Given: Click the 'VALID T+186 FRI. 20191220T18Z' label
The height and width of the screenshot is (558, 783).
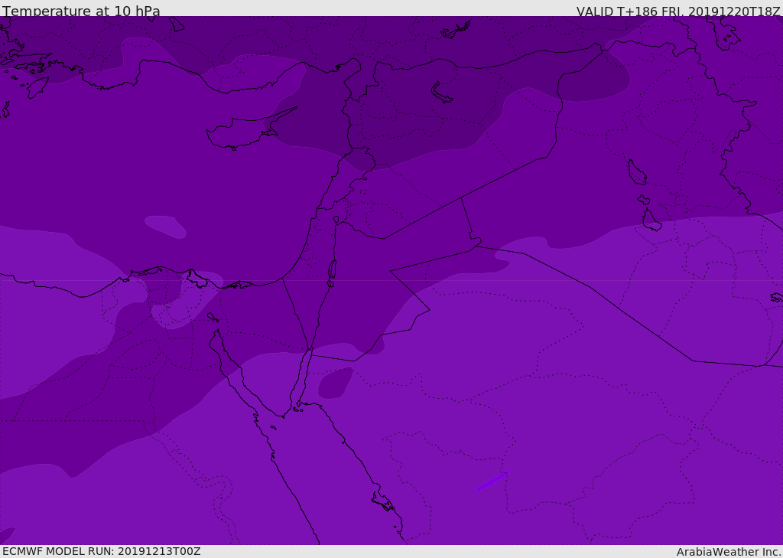Looking at the screenshot, I should click(678, 11).
